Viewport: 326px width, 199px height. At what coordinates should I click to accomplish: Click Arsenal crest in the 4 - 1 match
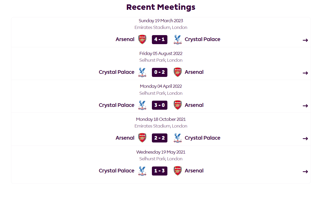pyautogui.click(x=142, y=39)
